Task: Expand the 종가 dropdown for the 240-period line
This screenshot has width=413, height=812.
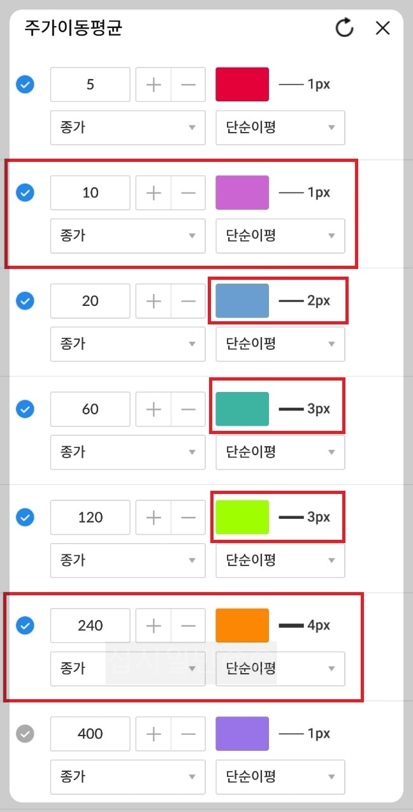Action: point(127,669)
